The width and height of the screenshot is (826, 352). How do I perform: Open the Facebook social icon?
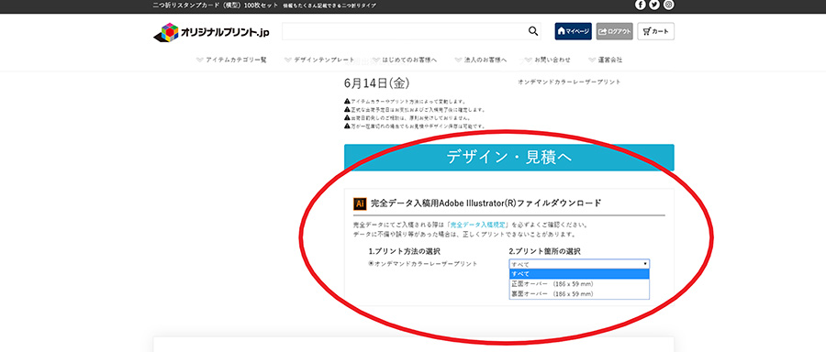(x=640, y=5)
